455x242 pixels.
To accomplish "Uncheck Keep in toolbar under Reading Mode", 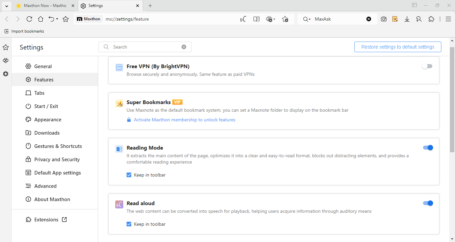I will click(129, 175).
